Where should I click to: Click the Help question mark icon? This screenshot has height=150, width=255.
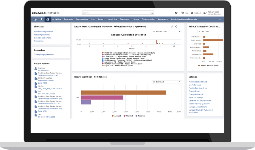(182, 13)
